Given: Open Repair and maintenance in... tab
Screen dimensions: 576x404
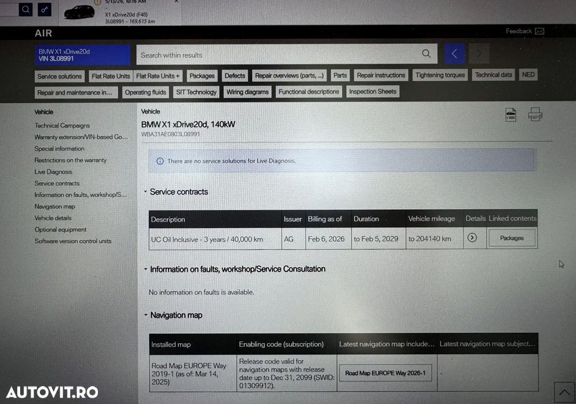Looking at the screenshot, I should coord(77,93).
